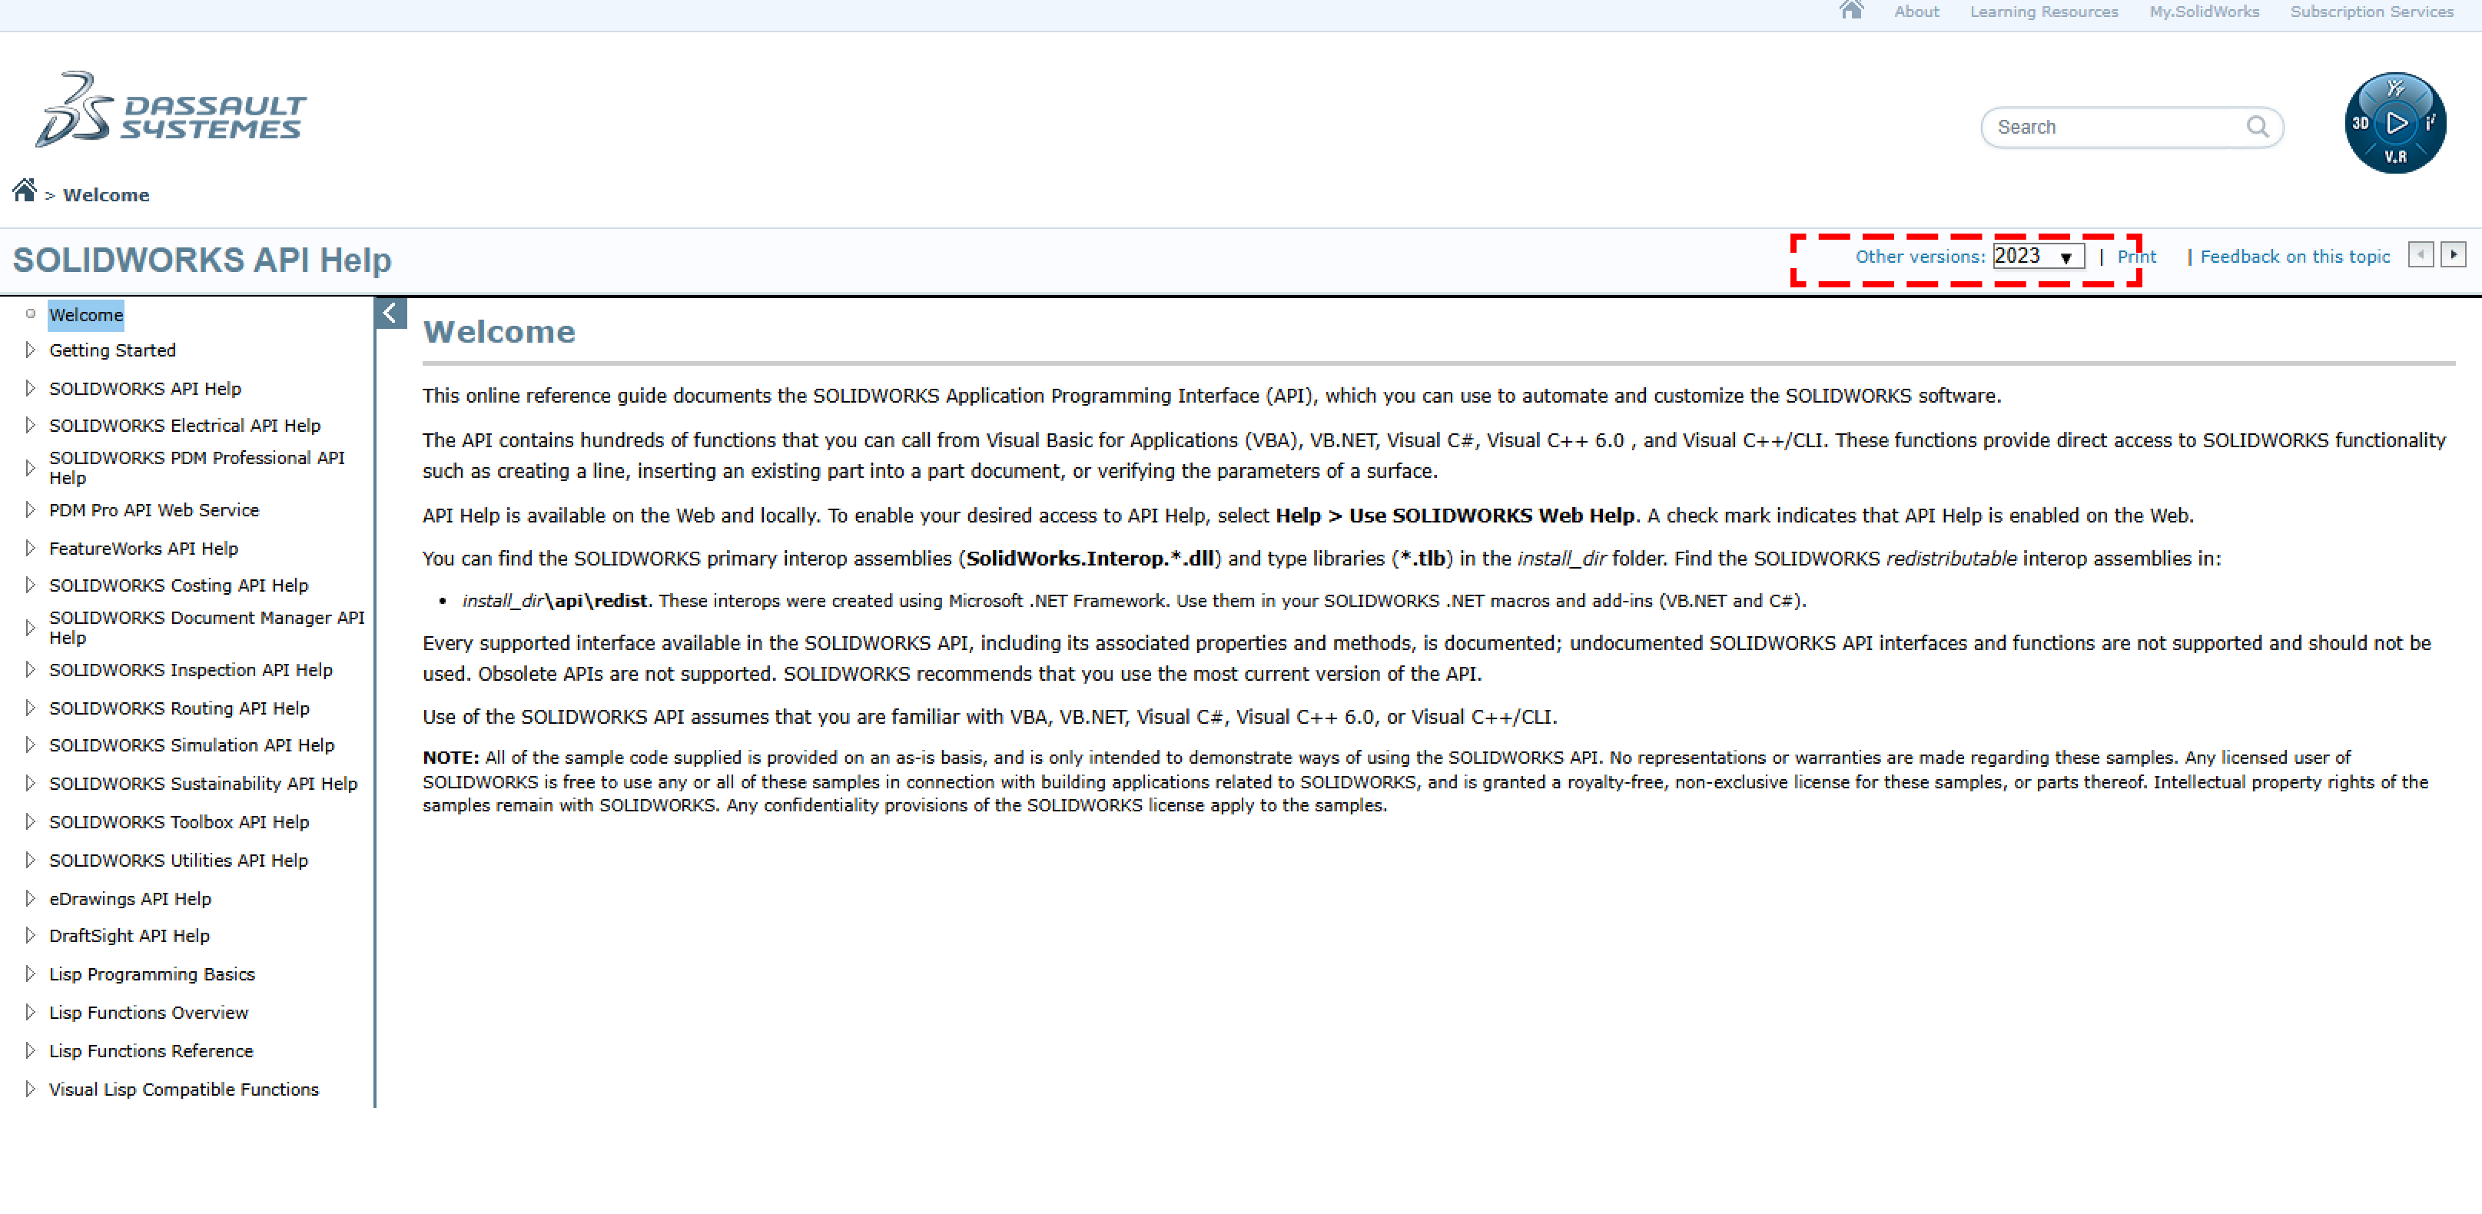Click the home icon in breadcrumb
Screen dimensions: 2482x1214
(x=24, y=190)
